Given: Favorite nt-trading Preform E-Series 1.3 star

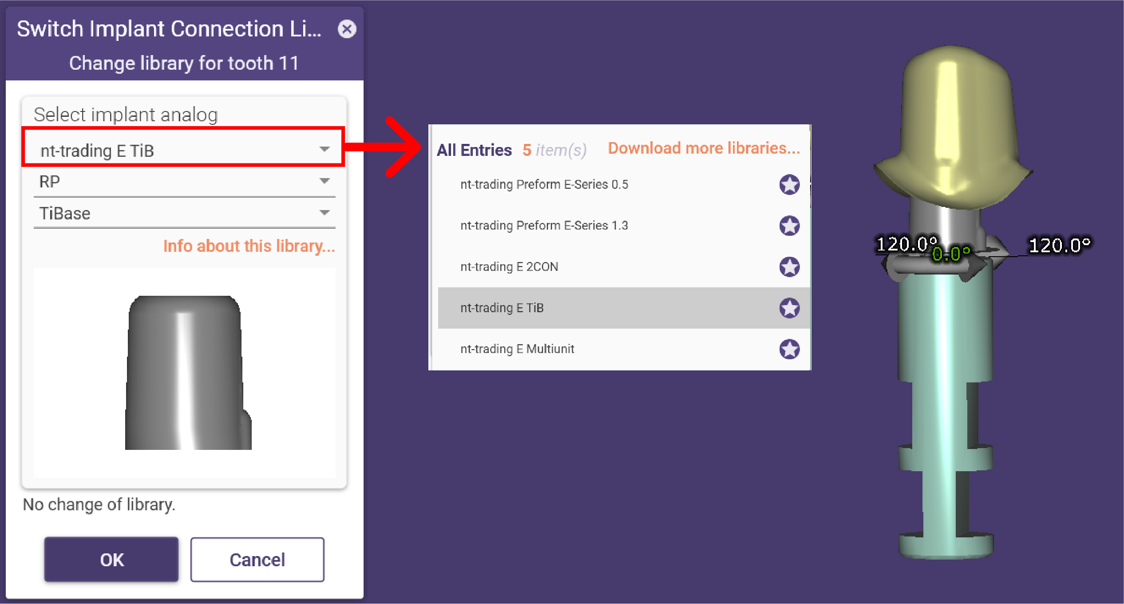Looking at the screenshot, I should pos(789,226).
